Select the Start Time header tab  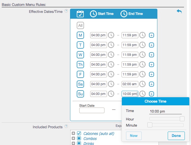click(101, 14)
